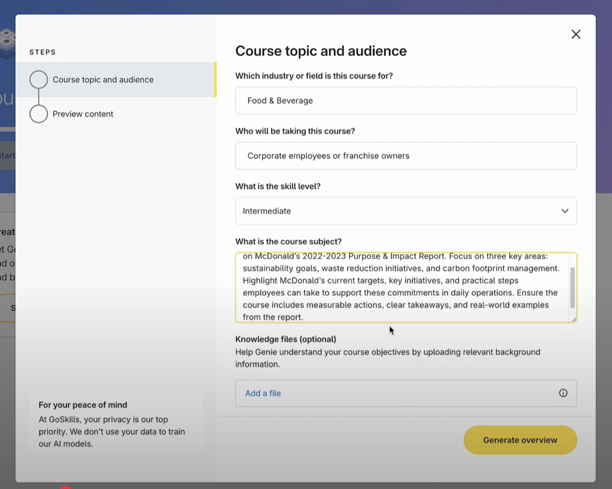
Task: Click the Intermediate skill level value
Action: [267, 211]
